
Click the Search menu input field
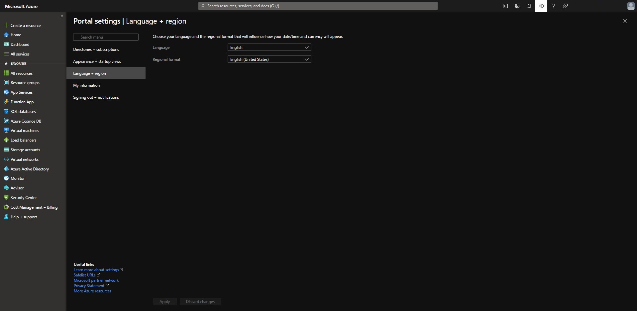(x=106, y=37)
